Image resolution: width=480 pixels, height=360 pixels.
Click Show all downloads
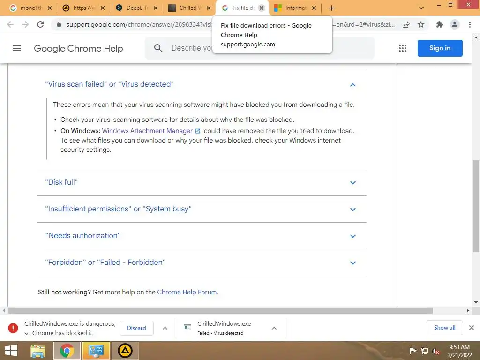[444, 328]
